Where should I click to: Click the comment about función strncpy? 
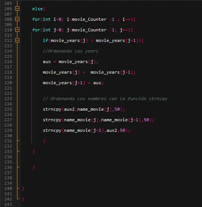(x=105, y=99)
